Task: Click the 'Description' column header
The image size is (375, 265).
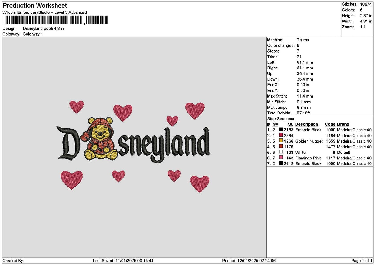Action: [x=307, y=124]
